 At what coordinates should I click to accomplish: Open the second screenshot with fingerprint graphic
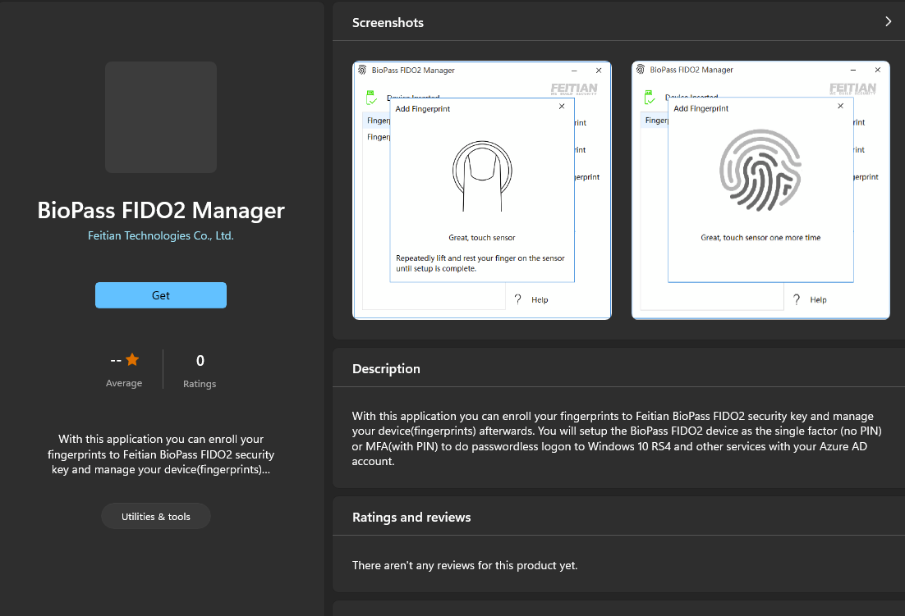point(760,189)
